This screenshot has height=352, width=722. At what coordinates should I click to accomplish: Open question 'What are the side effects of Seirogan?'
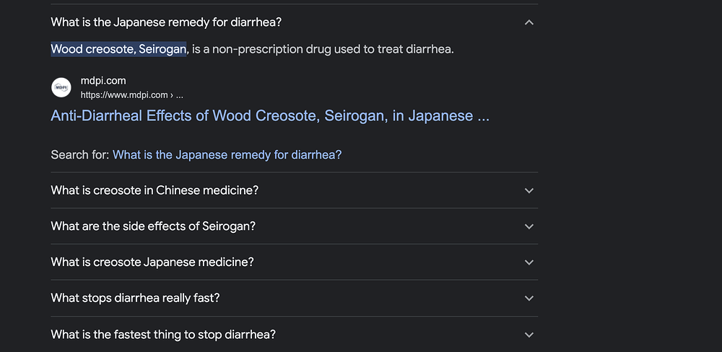[153, 226]
